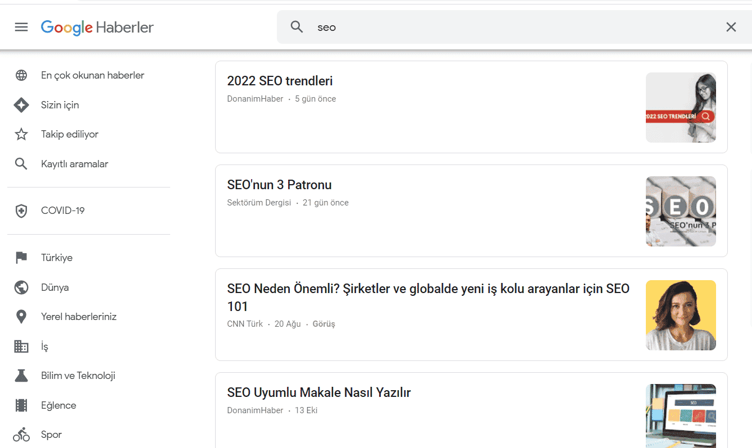Click the '13 Eki' date

pyautogui.click(x=306, y=410)
